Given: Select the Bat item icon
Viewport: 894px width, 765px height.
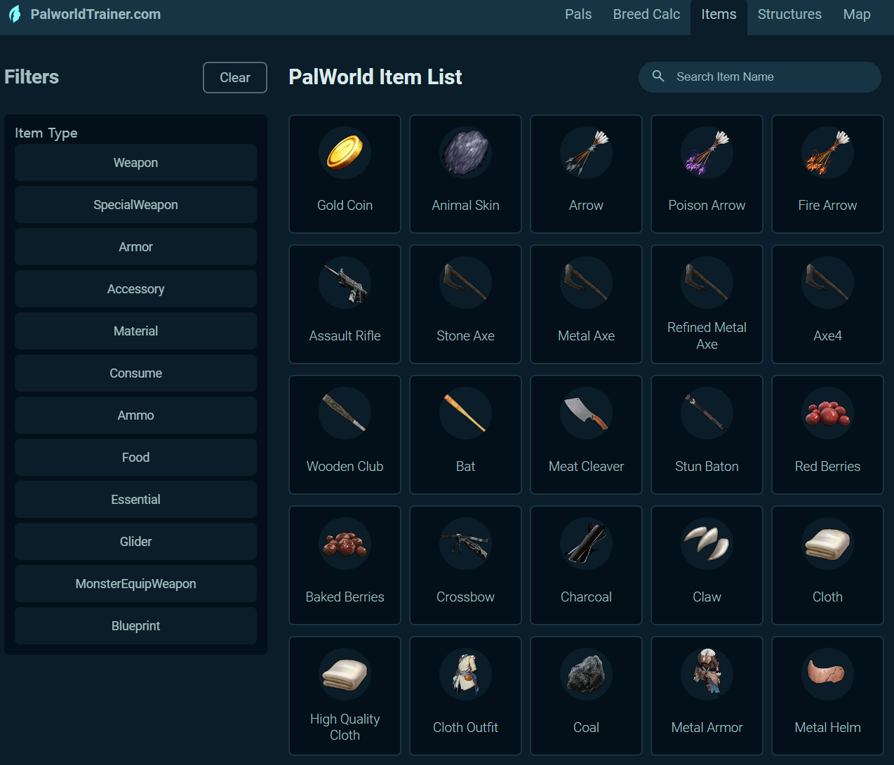Looking at the screenshot, I should pos(465,413).
